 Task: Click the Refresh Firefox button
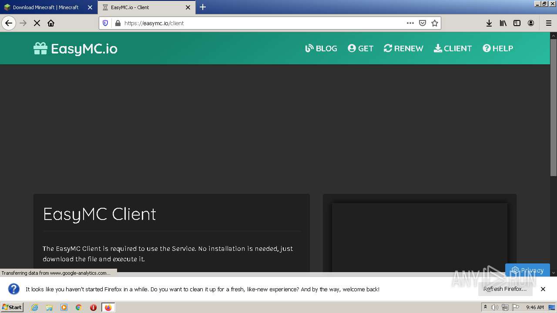[x=505, y=289]
